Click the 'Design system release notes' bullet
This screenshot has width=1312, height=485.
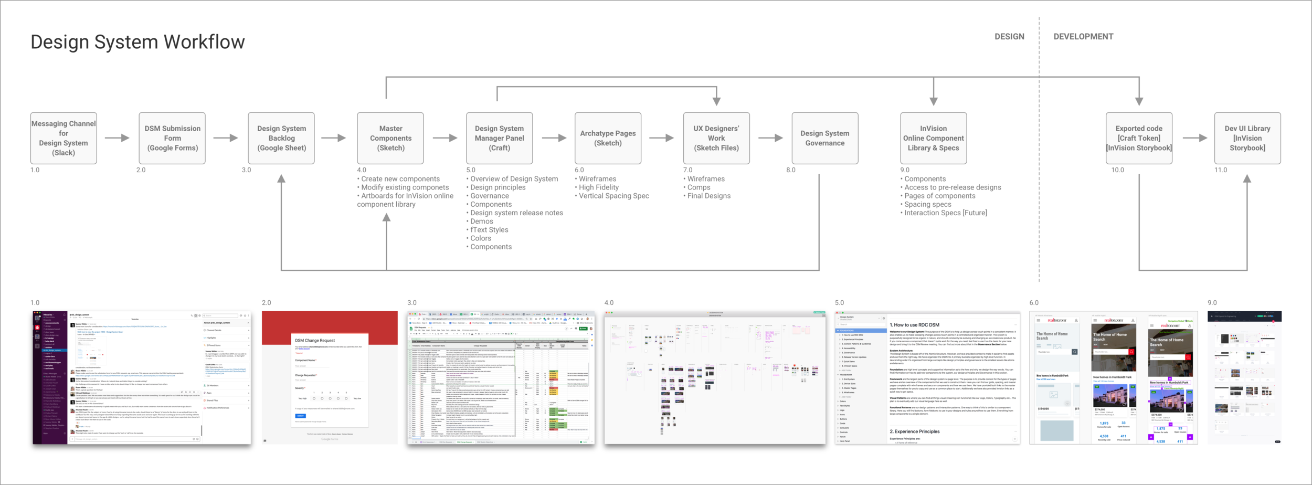point(515,213)
